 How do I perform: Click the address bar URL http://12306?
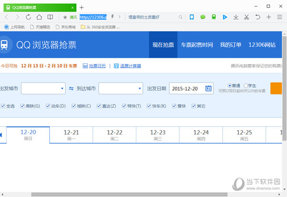click(x=93, y=17)
